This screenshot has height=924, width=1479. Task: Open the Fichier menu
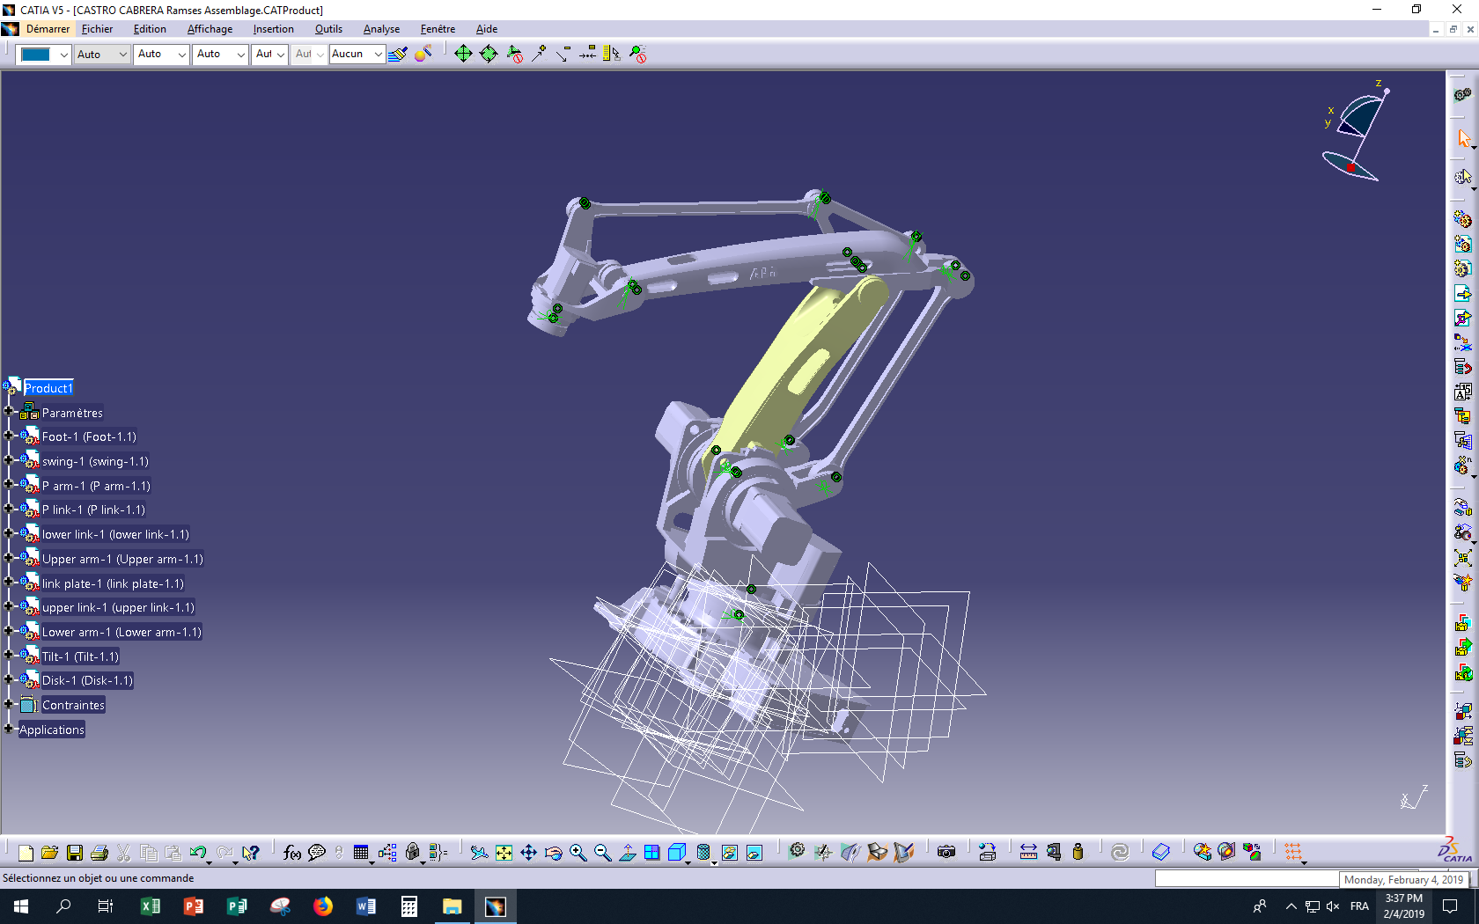pos(97,29)
